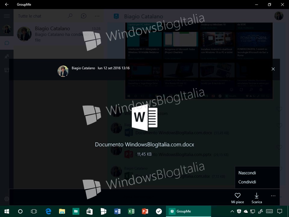
Task: Launch Word from the taskbar
Action: tap(117, 211)
